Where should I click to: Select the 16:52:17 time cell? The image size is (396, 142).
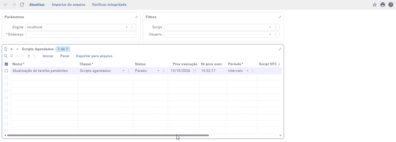coord(213,71)
